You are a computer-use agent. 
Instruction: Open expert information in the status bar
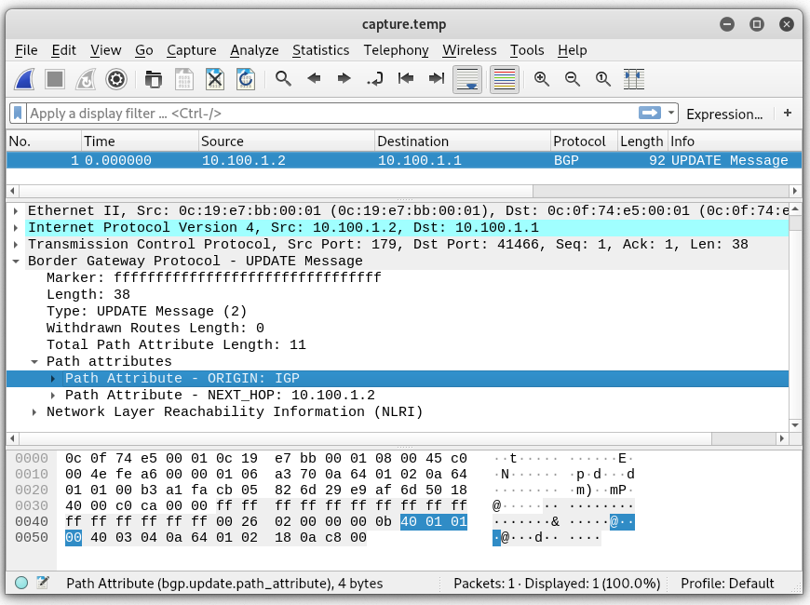pyautogui.click(x=21, y=584)
